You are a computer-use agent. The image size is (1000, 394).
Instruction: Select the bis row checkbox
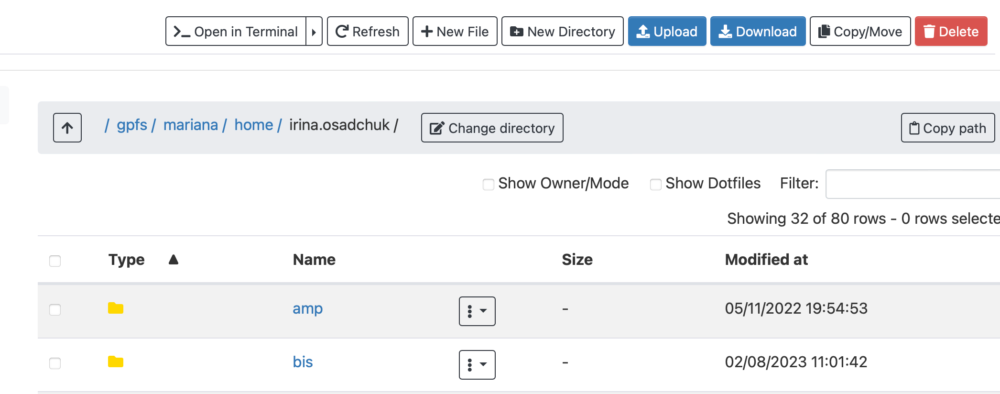click(x=55, y=363)
